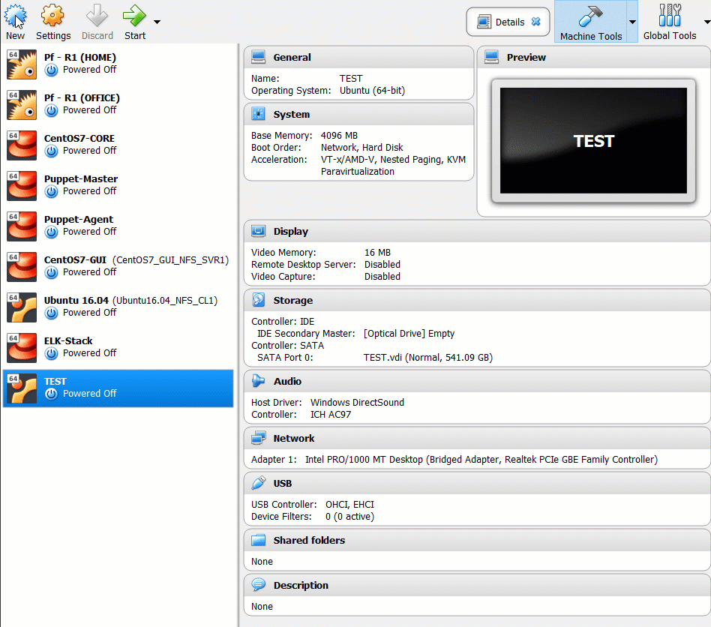Select the Global Tools button
Screen dimensions: 711x627
pyautogui.click(x=669, y=22)
